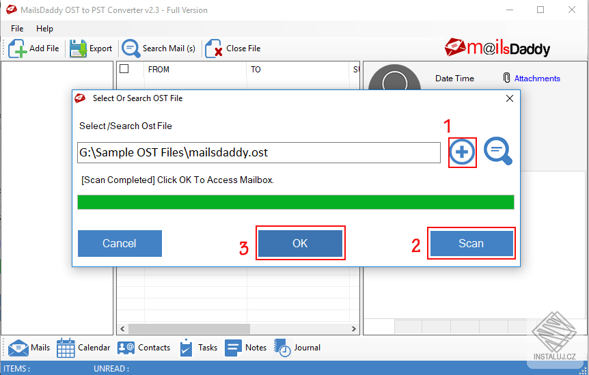The width and height of the screenshot is (589, 375).
Task: Switch to Tasks view
Action: coord(198,348)
